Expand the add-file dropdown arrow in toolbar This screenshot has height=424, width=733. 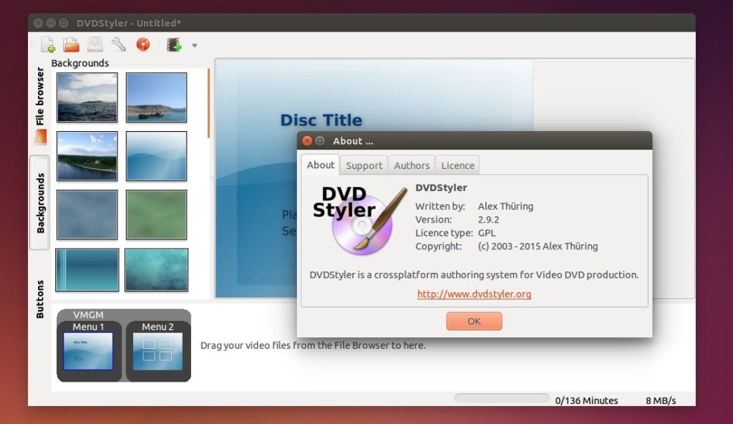coord(195,45)
